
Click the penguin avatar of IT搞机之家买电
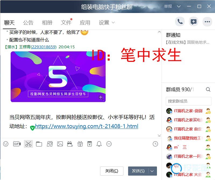[x=169, y=120]
